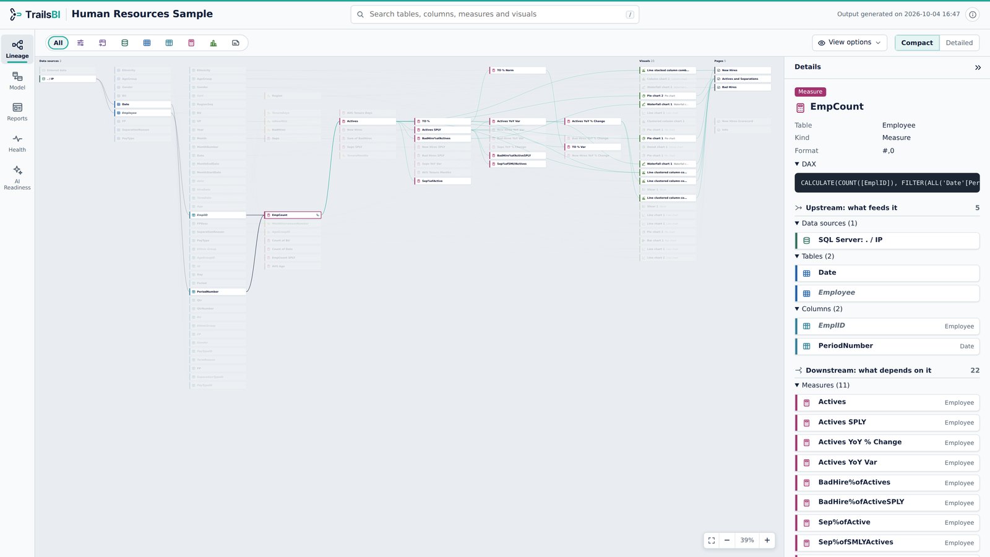990x557 pixels.
Task: Open the EmplID column in Details
Action: 887,326
